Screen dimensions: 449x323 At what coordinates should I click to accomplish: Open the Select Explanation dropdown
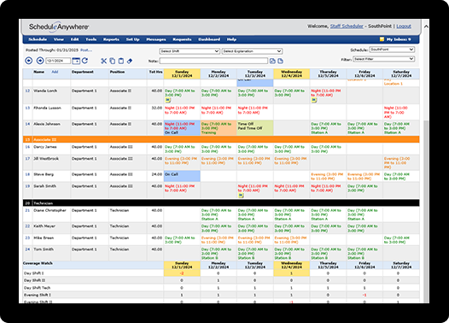[252, 51]
